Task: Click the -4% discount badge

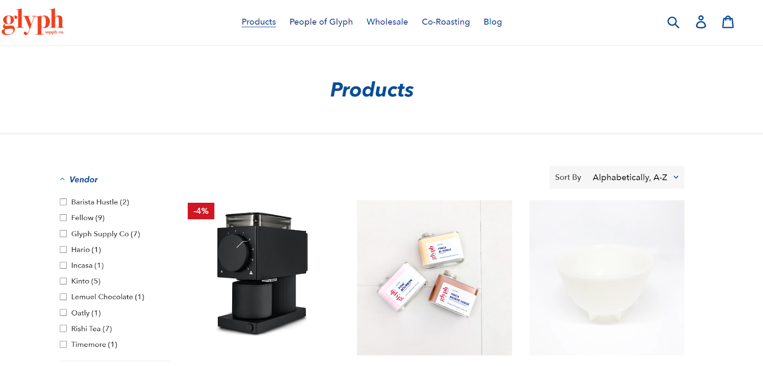Action: (x=201, y=211)
